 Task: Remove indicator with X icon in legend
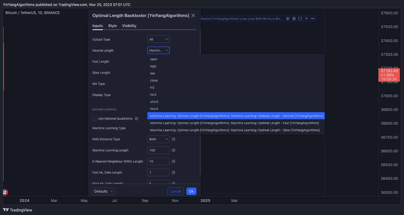coord(306,18)
